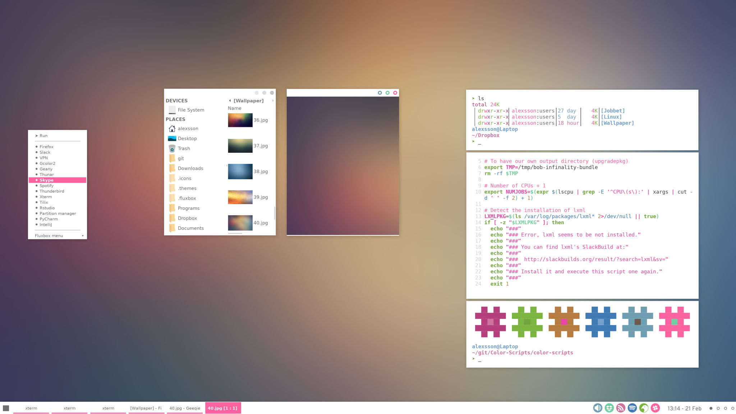The height and width of the screenshot is (414, 736).
Task: Launch Firefox from the Fluxbox menu
Action: pos(46,147)
